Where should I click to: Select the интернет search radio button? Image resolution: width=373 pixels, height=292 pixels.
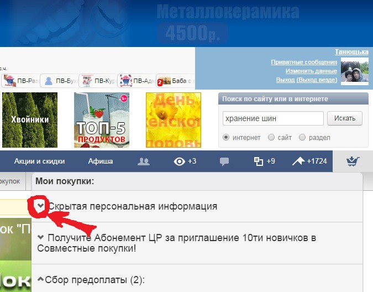226,138
